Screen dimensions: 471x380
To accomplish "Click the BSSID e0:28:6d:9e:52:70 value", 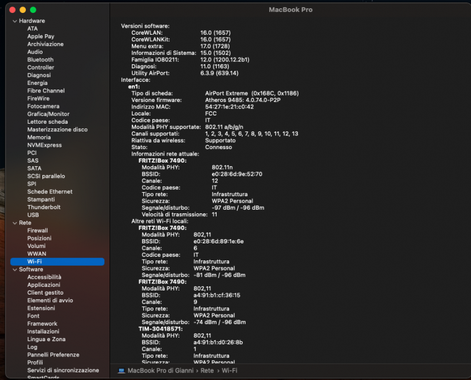I will point(237,174).
